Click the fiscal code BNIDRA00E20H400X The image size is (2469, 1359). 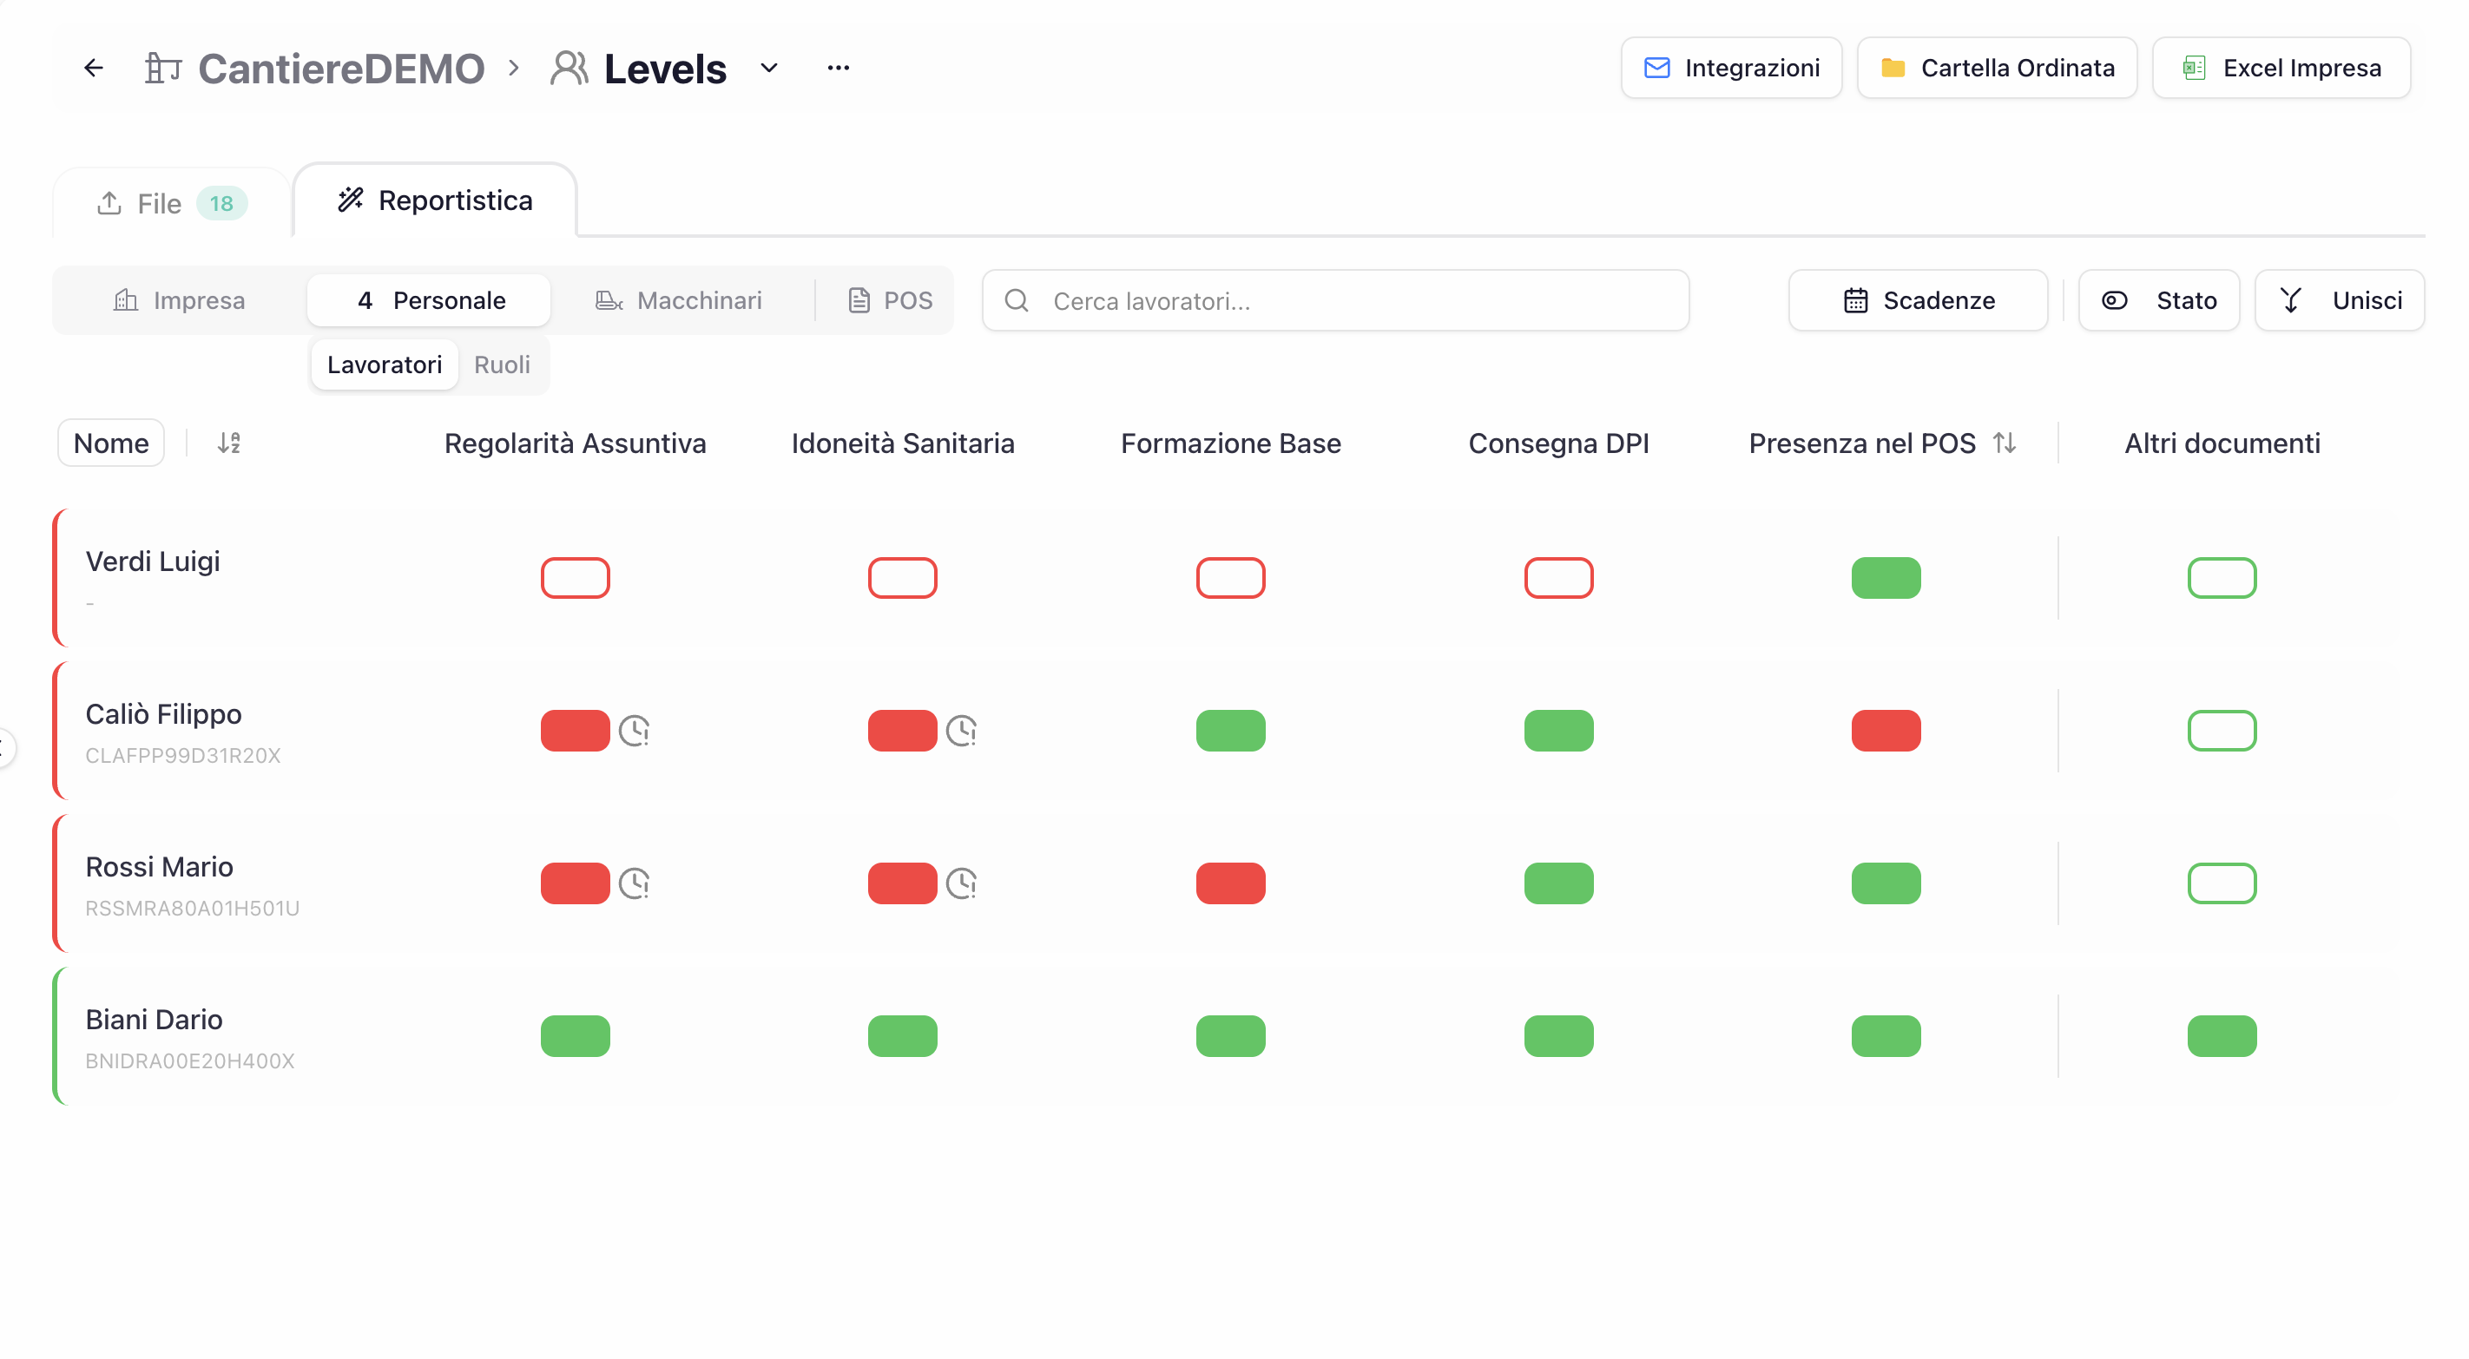click(190, 1061)
